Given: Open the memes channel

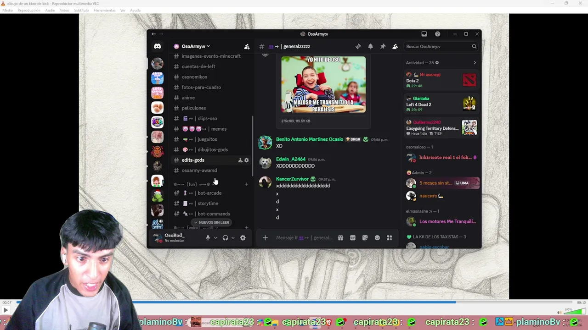Looking at the screenshot, I should click(211, 129).
